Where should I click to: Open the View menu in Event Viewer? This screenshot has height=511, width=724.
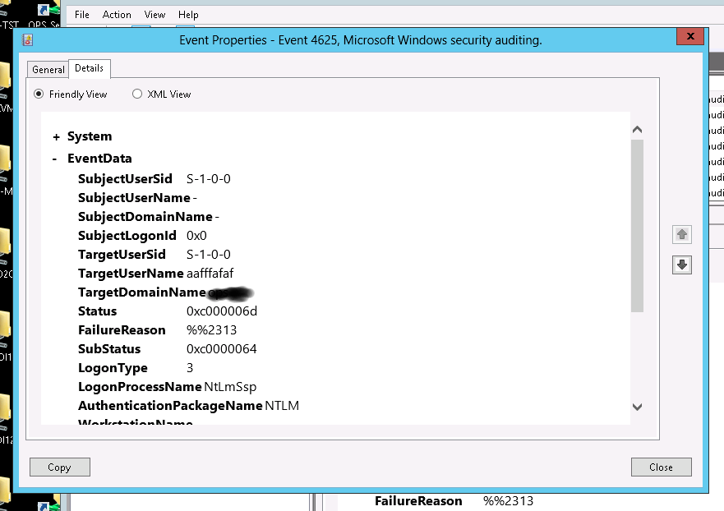pos(154,15)
